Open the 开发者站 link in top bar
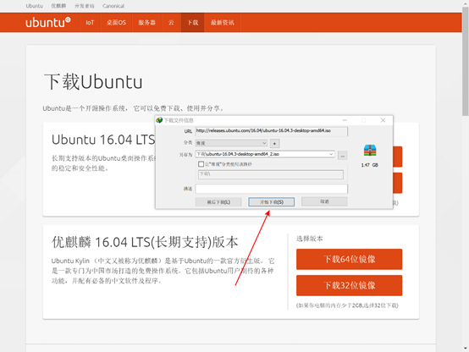469x352 pixels. tap(85, 6)
